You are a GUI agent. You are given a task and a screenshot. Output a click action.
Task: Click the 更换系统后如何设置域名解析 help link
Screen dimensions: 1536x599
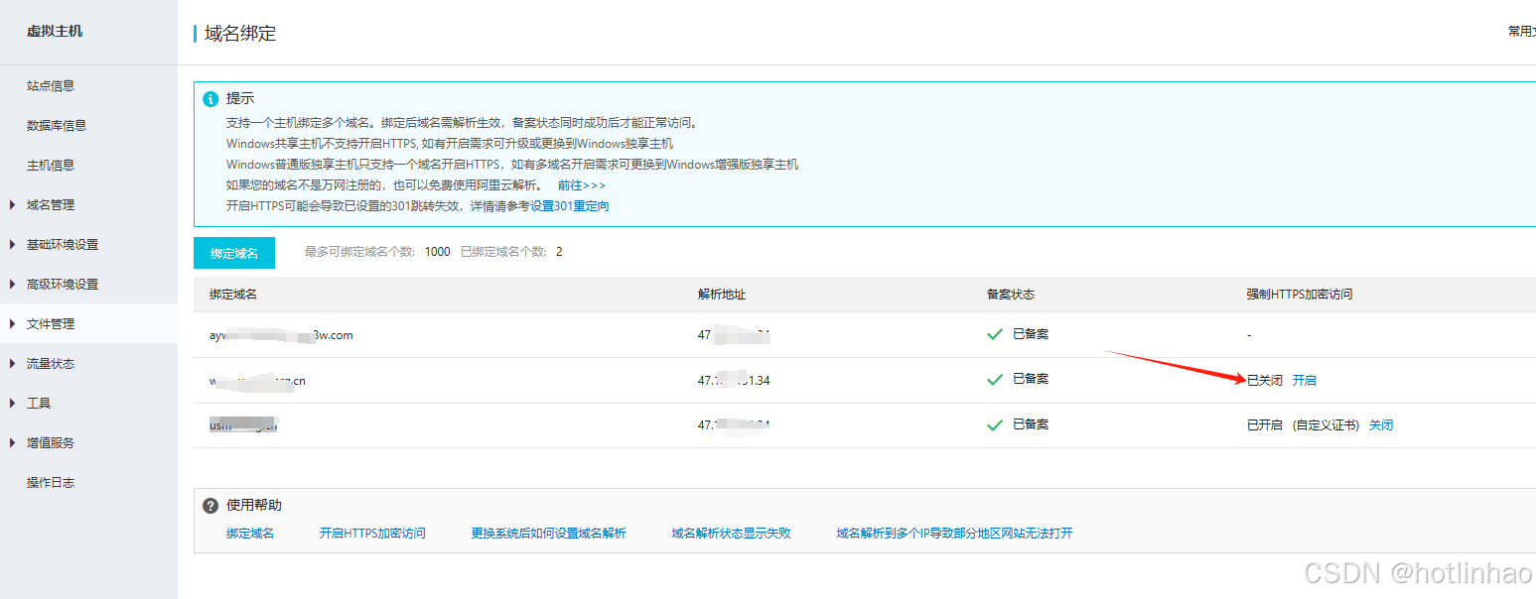coord(549,533)
